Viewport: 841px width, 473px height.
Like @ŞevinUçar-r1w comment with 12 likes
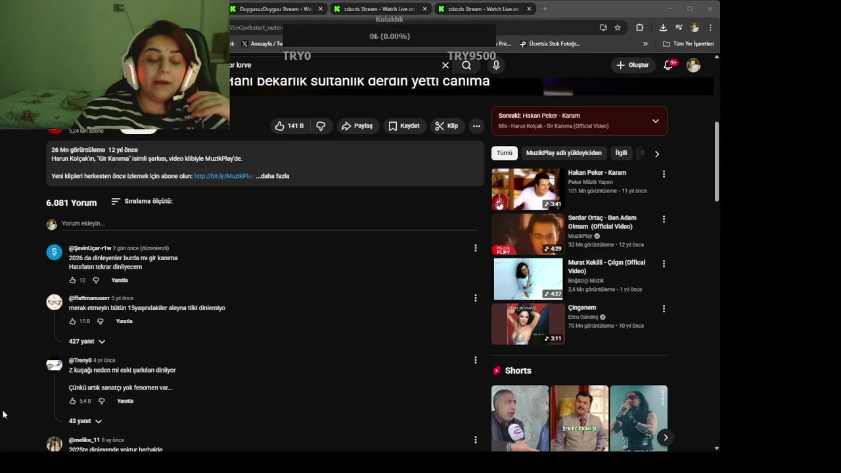pos(73,281)
